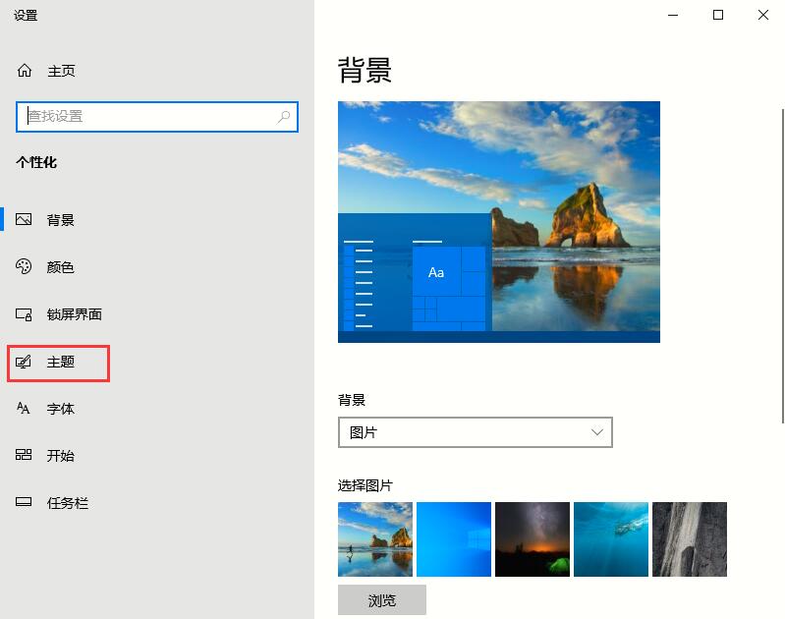This screenshot has width=785, height=619.
Task: Maximize the 设置 window
Action: tap(718, 15)
